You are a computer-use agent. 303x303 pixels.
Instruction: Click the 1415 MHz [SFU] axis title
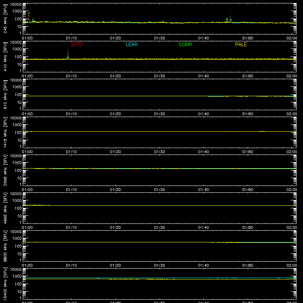5,132
